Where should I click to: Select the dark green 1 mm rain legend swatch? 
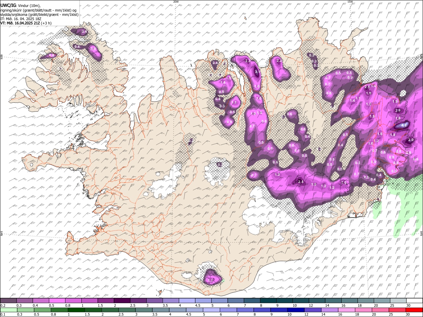coord(76,310)
